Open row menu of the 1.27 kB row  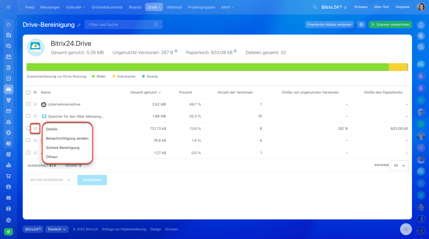(x=35, y=153)
